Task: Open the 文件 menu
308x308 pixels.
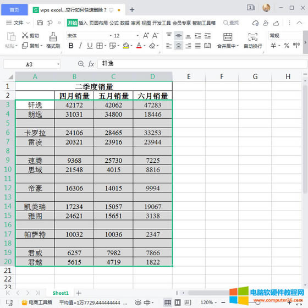Action: click(18, 23)
